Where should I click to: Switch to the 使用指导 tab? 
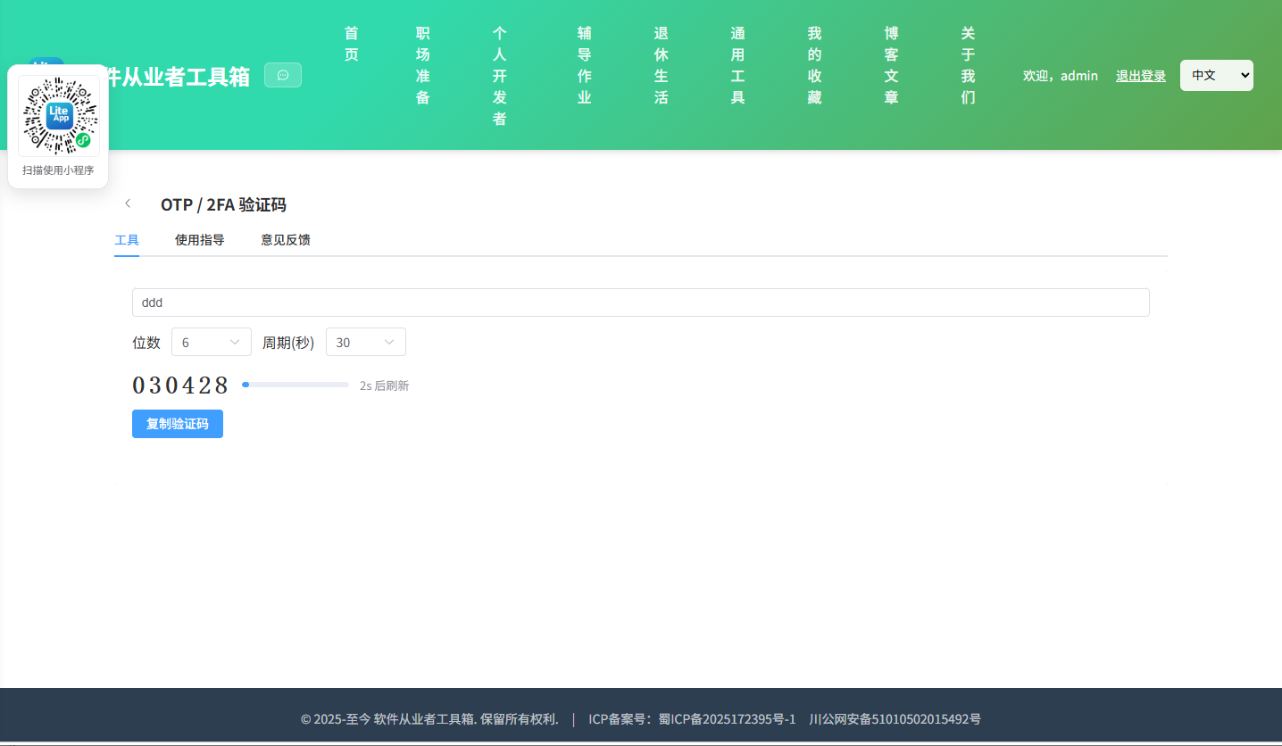pos(200,240)
